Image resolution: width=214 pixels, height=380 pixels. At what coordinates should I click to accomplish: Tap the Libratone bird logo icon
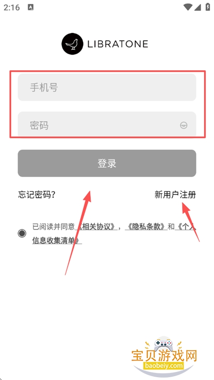pyautogui.click(x=72, y=44)
